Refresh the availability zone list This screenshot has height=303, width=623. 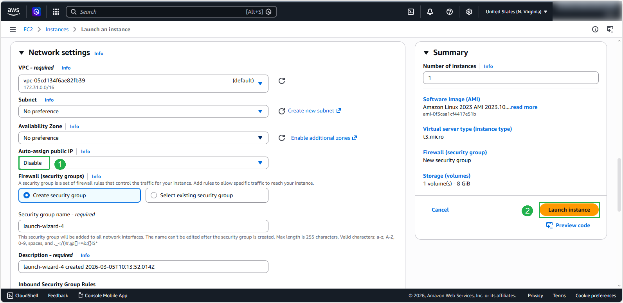tap(282, 138)
